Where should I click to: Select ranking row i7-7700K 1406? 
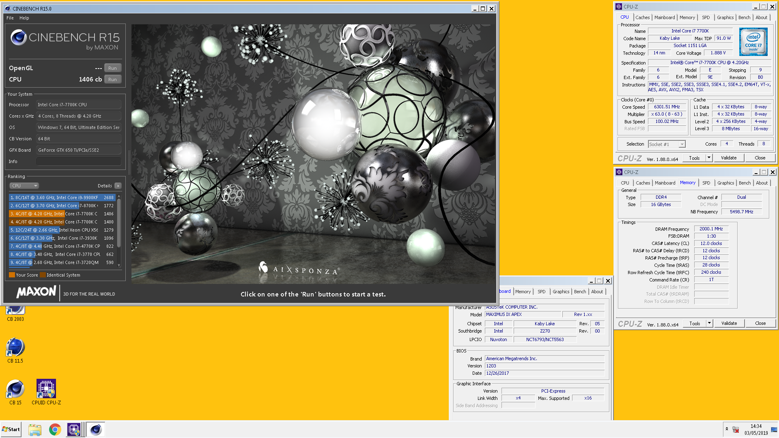pyautogui.click(x=62, y=214)
